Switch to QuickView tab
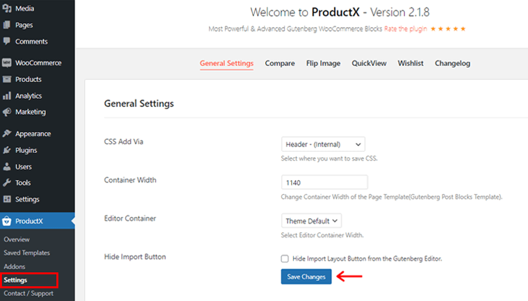The height and width of the screenshot is (301, 528). [369, 63]
